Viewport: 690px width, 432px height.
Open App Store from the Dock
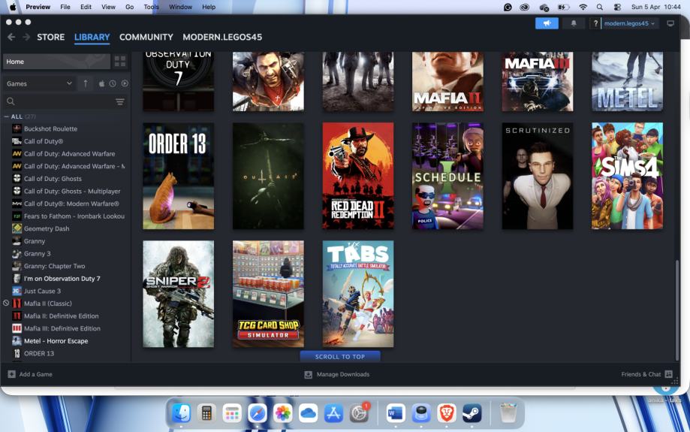pos(333,413)
